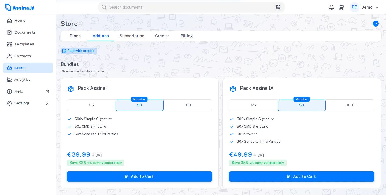The width and height of the screenshot is (386, 195).
Task: Add Pack Assina+ to cart
Action: coord(139,176)
